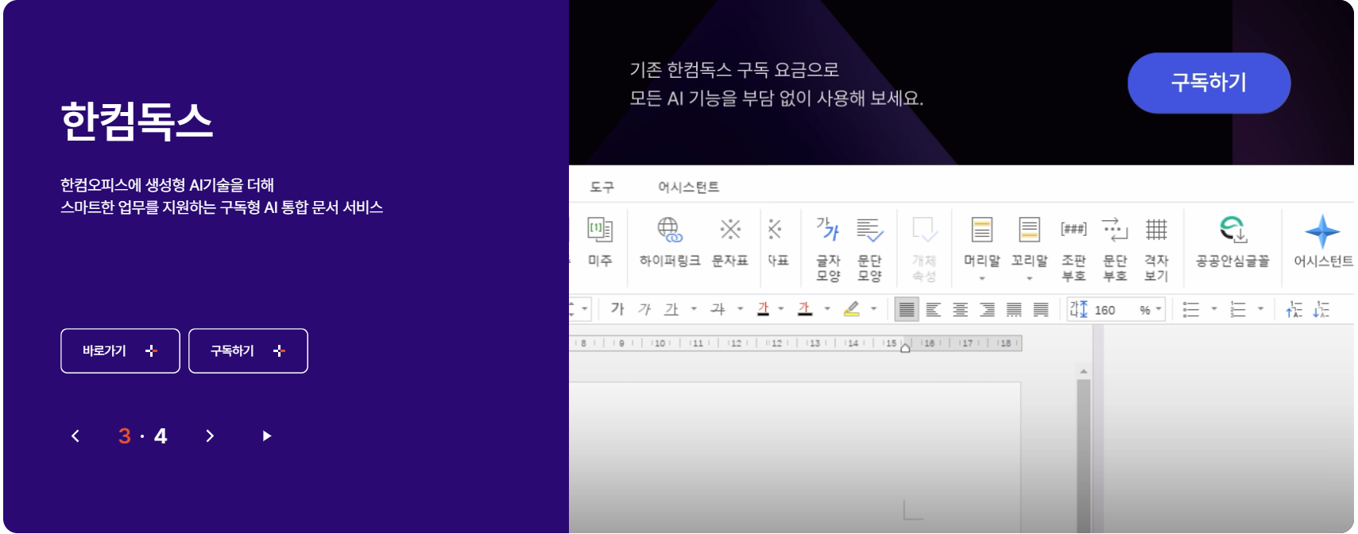The height and width of the screenshot is (534, 1358).
Task: Open the bullet list style dropdown
Action: coord(1214,309)
